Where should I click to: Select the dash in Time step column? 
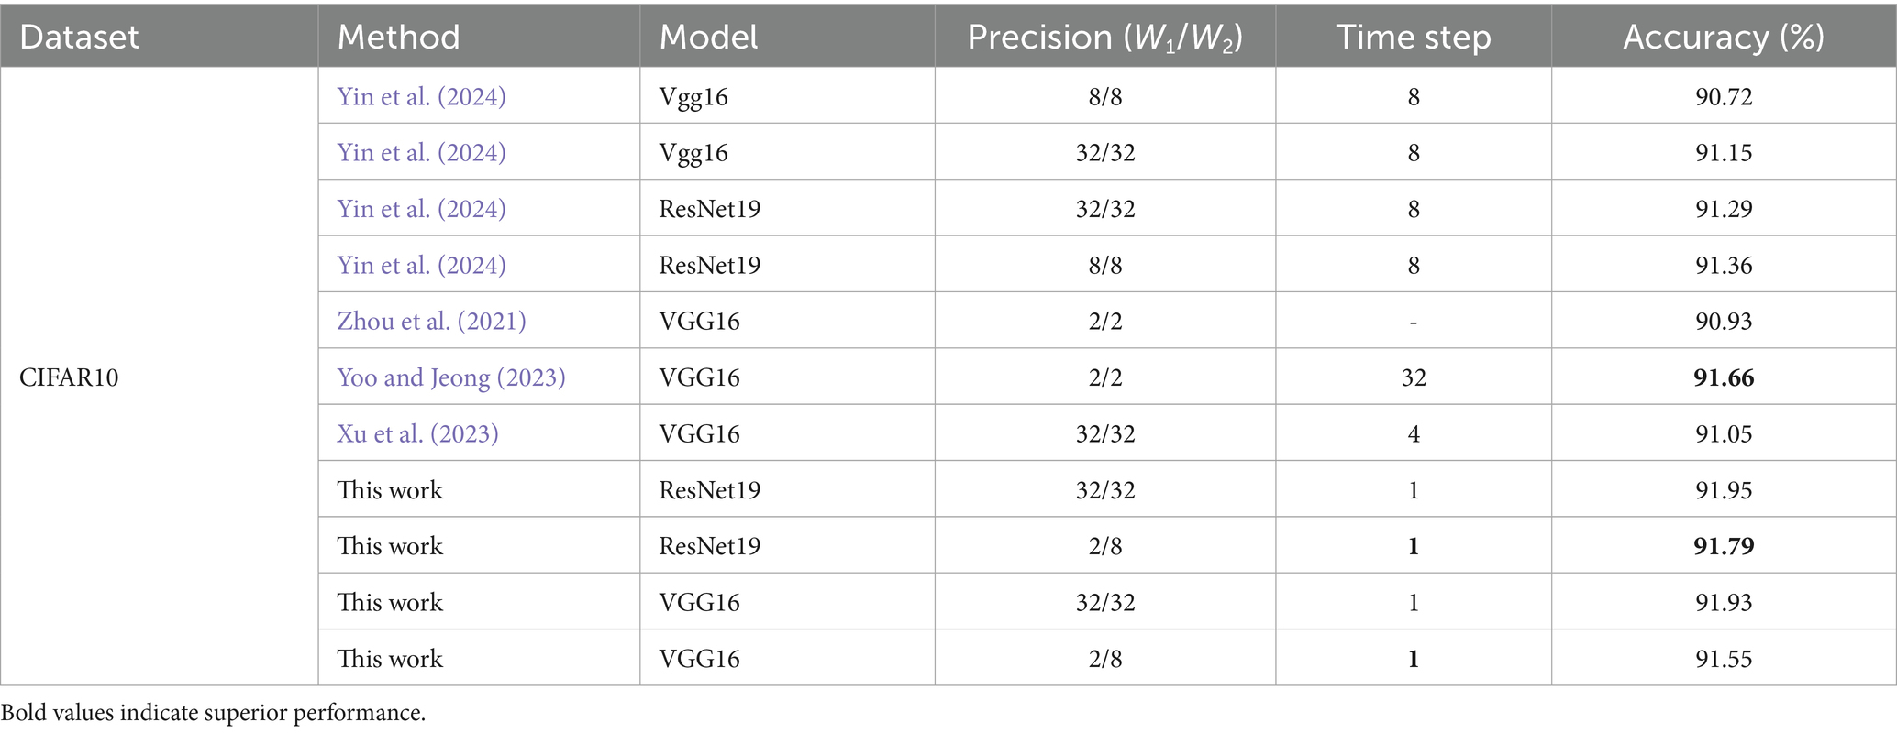pos(1413,322)
